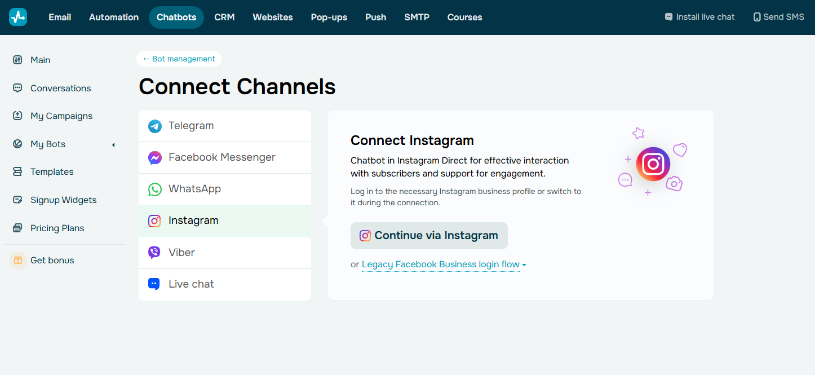Open the SMTP section
815x375 pixels.
coord(417,17)
